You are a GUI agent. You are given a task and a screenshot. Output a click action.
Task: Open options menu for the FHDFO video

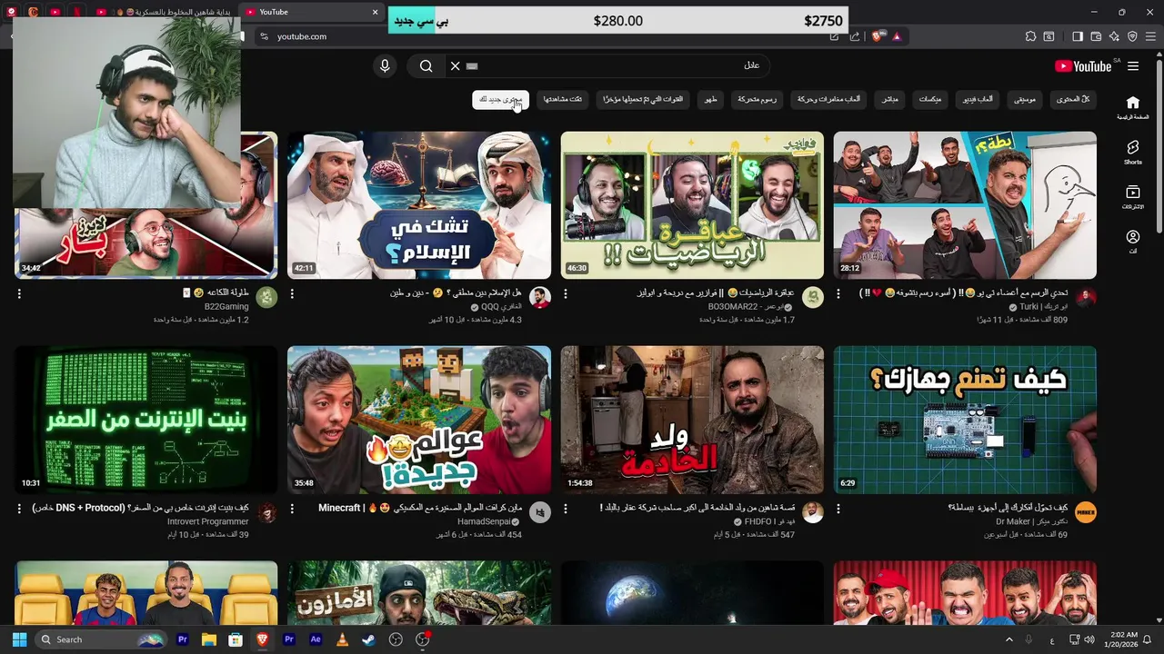566,510
